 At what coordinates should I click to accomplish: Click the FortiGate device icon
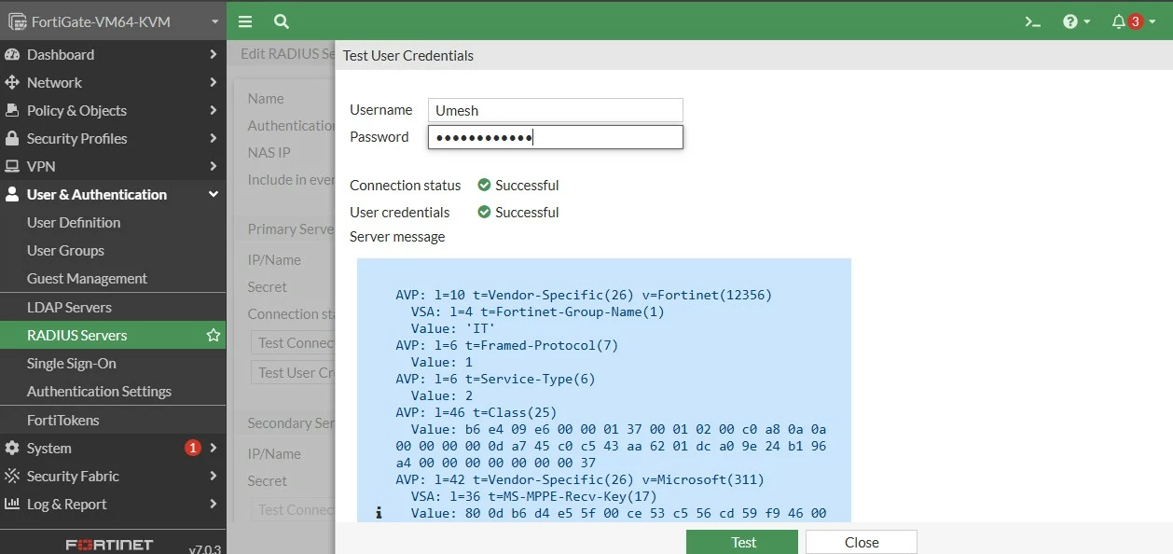click(x=17, y=21)
